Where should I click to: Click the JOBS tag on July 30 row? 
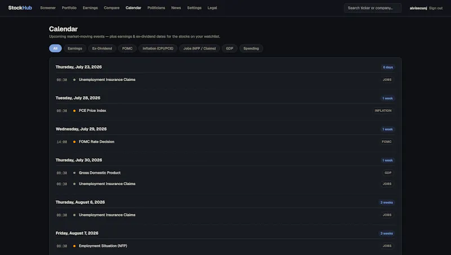387,184
